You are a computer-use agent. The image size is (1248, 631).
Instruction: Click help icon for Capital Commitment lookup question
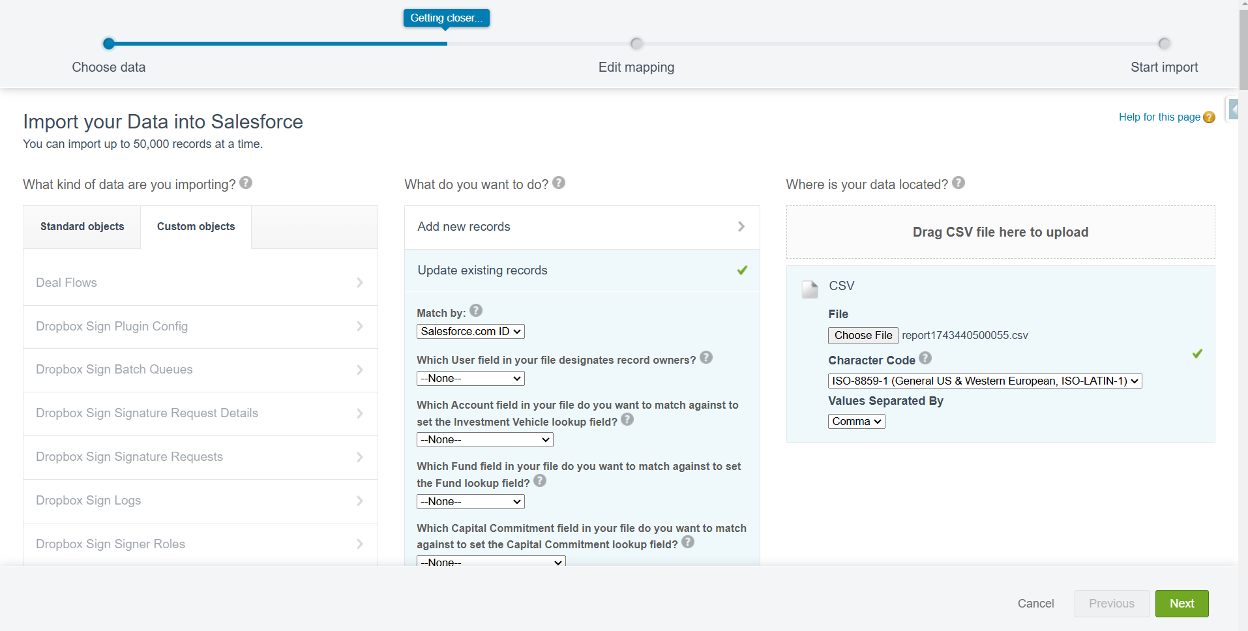(x=688, y=542)
